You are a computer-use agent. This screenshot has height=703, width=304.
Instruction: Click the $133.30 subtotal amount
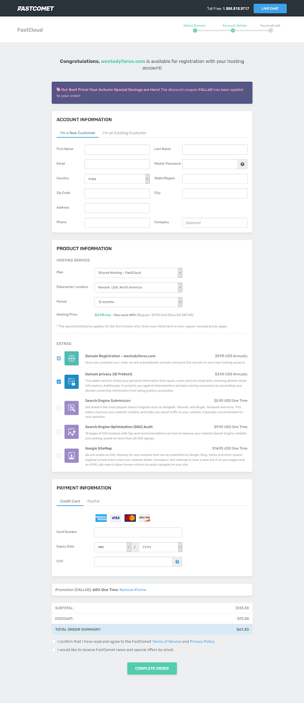(242, 608)
